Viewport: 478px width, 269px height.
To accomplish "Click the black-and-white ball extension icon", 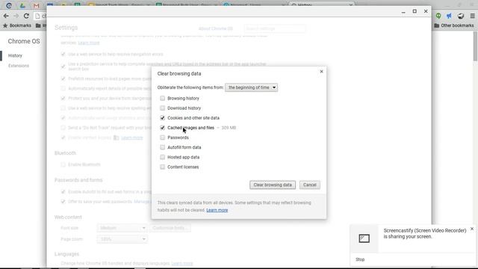I will (461, 16).
